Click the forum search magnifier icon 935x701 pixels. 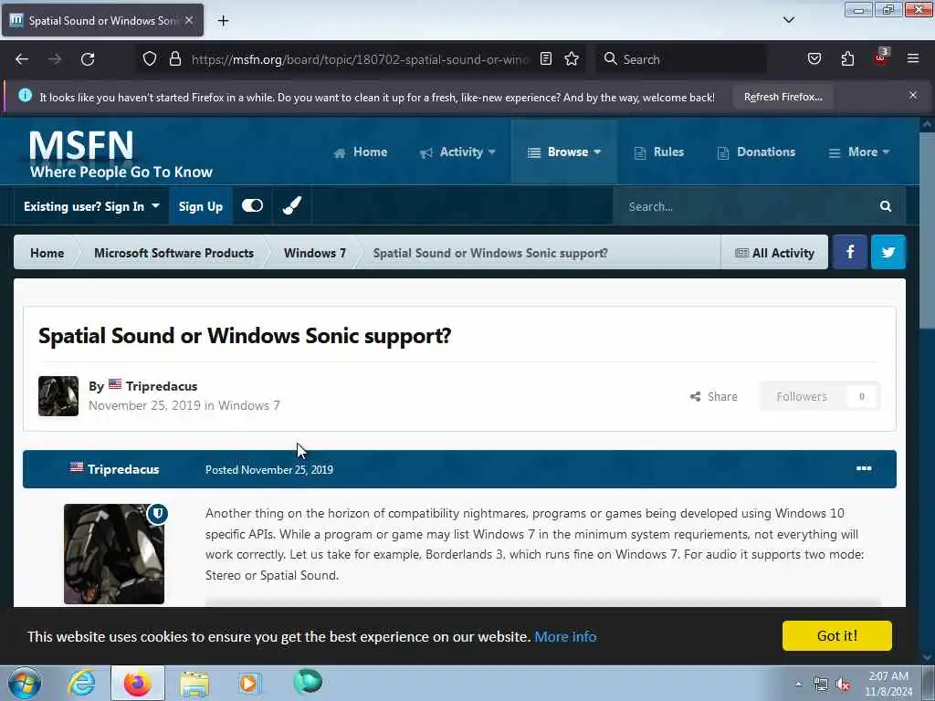coord(886,206)
